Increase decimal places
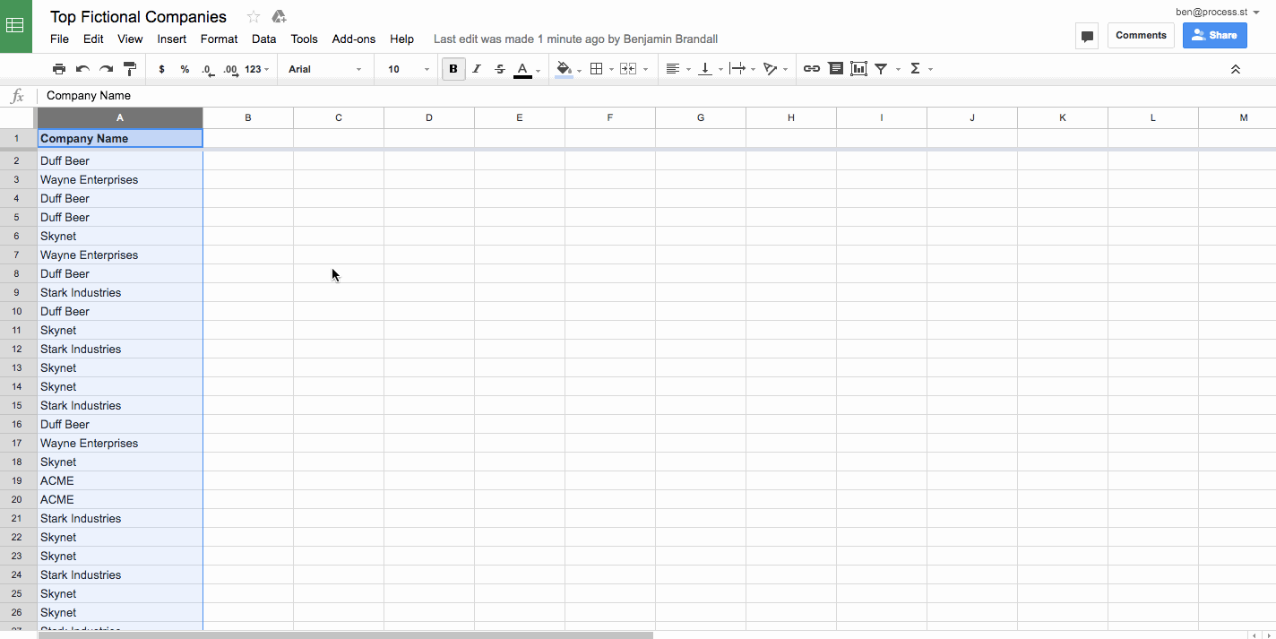1276x639 pixels. (230, 69)
